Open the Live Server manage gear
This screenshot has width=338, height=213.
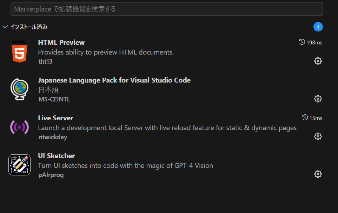[x=318, y=136]
